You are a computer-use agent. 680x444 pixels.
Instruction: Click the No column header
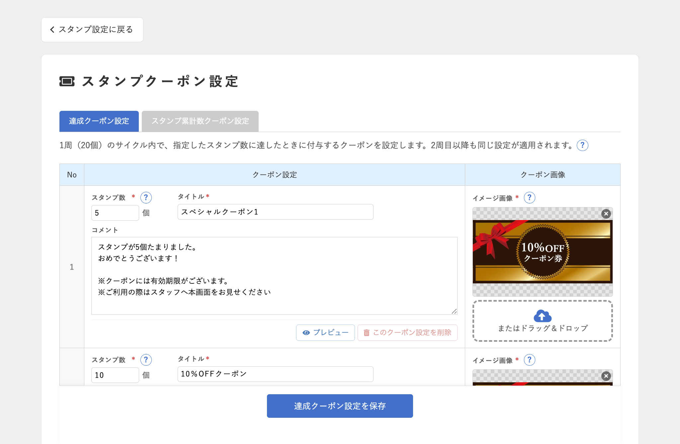72,175
